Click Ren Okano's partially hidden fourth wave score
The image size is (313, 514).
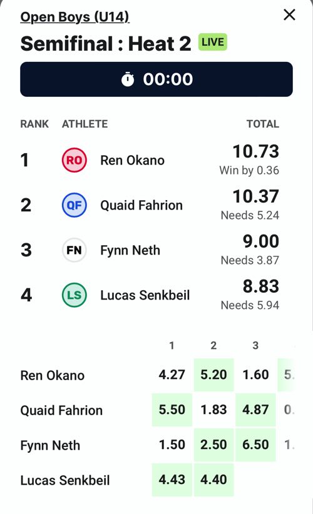coord(287,375)
